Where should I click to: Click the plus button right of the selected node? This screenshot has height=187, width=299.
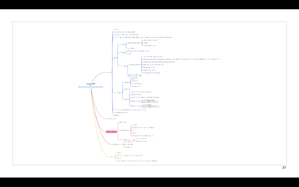(140, 76)
